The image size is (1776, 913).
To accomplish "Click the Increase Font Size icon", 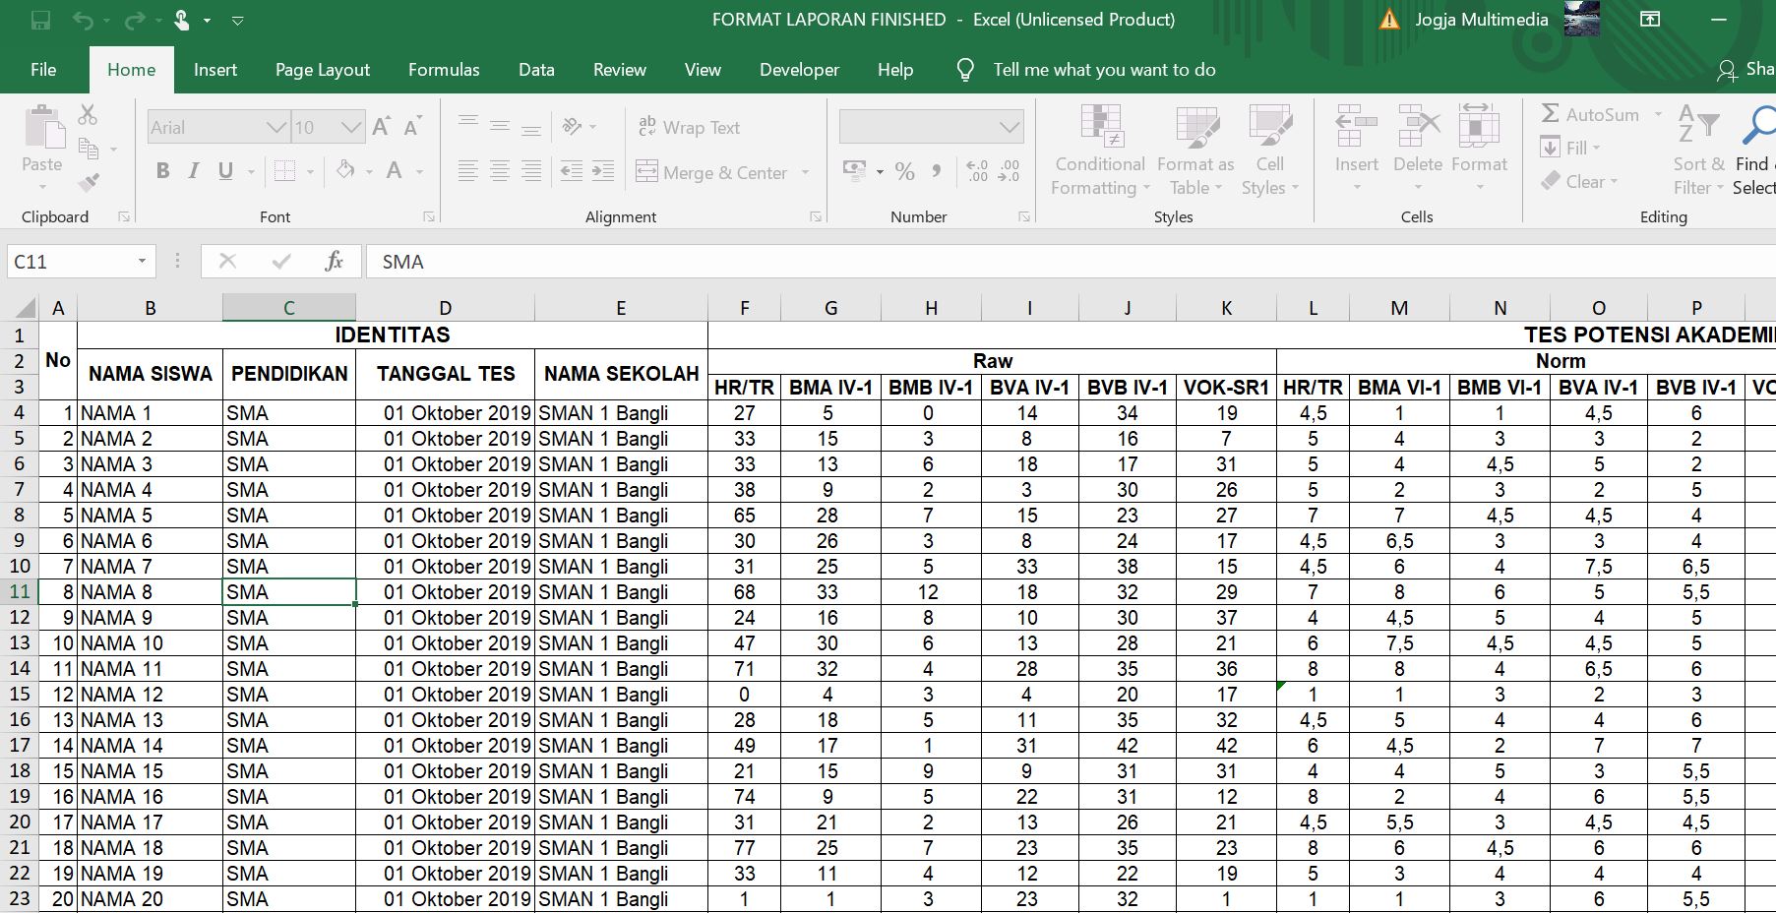I will (x=382, y=127).
